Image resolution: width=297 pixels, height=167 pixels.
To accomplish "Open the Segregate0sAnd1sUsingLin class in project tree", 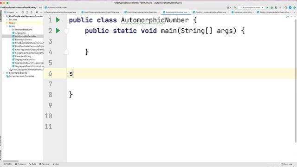I will [x=28, y=66].
